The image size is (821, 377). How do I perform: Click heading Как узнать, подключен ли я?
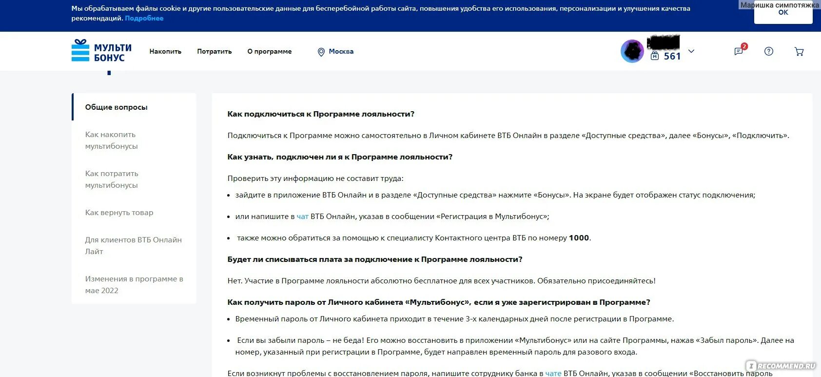[x=340, y=157]
